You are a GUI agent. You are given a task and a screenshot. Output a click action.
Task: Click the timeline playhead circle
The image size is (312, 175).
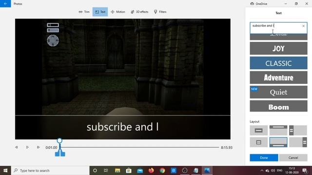[x=59, y=140]
